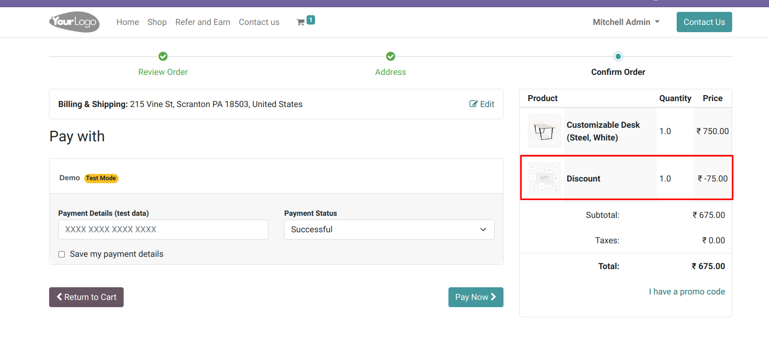Click the cart item count badge
The width and height of the screenshot is (769, 341).
pyautogui.click(x=311, y=20)
